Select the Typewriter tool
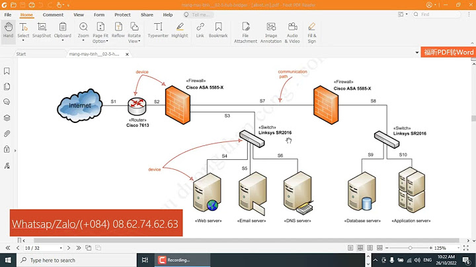The image size is (476, 267). 158,30
